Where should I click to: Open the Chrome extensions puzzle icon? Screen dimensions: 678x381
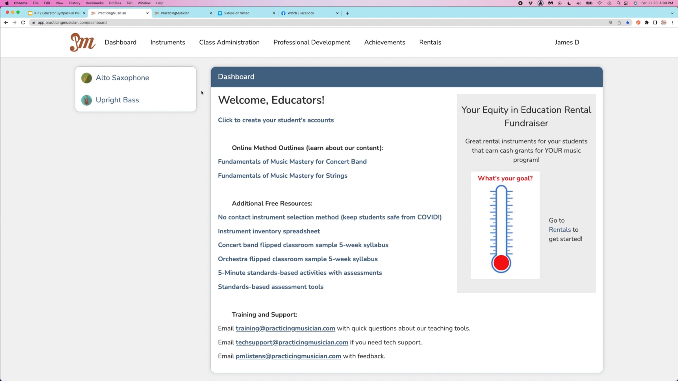[x=647, y=23]
